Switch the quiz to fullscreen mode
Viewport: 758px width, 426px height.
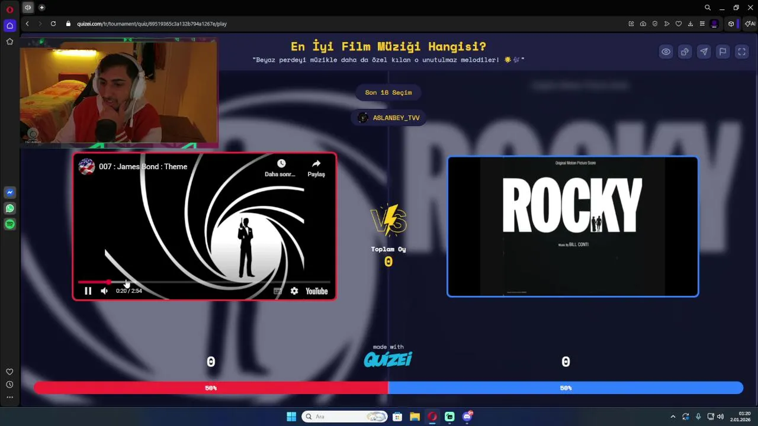(742, 52)
